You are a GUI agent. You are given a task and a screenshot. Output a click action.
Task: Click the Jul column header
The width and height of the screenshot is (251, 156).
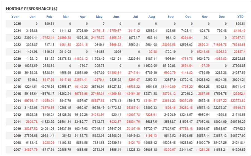136,17
